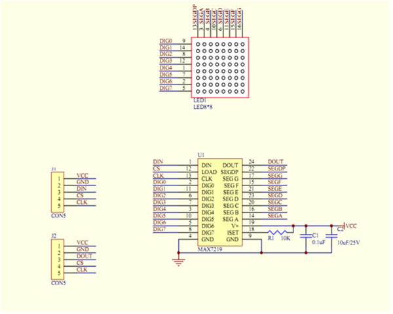This screenshot has width=393, height=314.
Task: Select the CLK net label left of U1
Action: [159, 175]
